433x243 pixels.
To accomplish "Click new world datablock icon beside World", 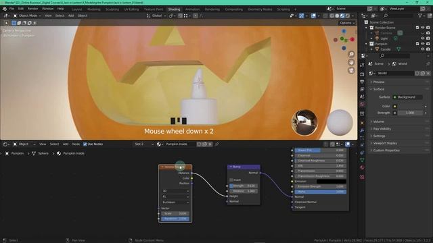I will (422, 74).
